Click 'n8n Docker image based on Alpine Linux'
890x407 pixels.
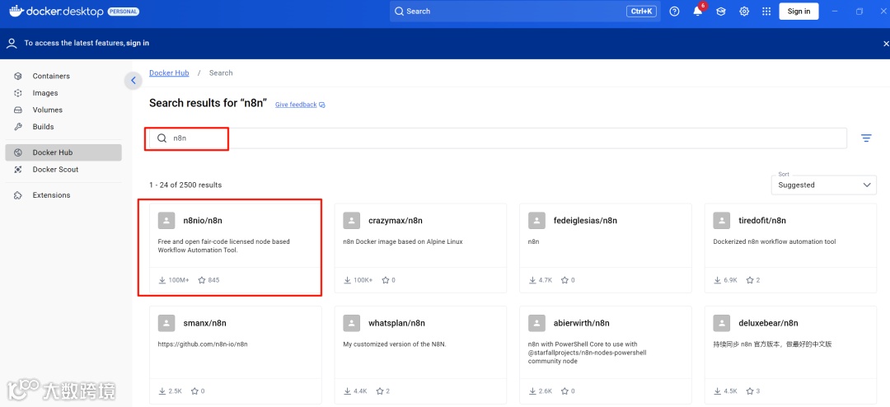pos(403,242)
